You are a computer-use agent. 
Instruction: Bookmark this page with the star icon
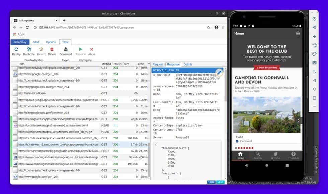pos(208,28)
